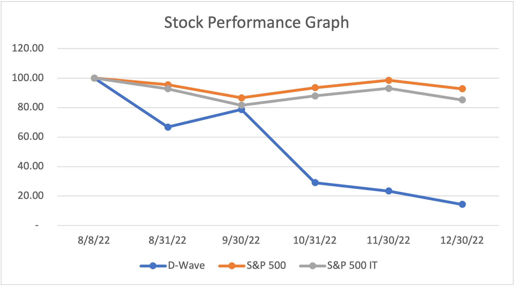Click the S&P 500 IT point at 11/30/22
Viewport: 516px width, 287px height.
[389, 89]
